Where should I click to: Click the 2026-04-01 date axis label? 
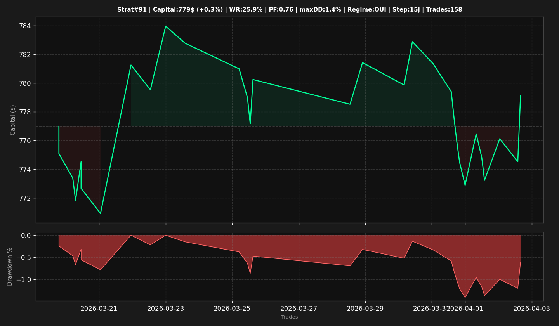click(x=465, y=309)
